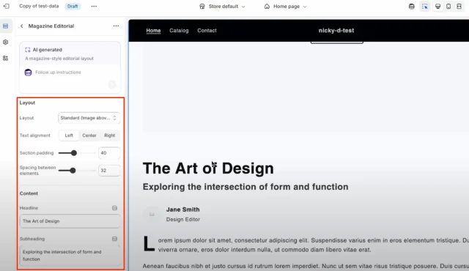Click the magazine-style editorial layout description

59,59
